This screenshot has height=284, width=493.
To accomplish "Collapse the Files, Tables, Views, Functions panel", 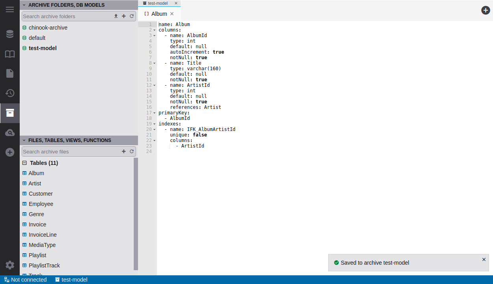I will click(24, 140).
